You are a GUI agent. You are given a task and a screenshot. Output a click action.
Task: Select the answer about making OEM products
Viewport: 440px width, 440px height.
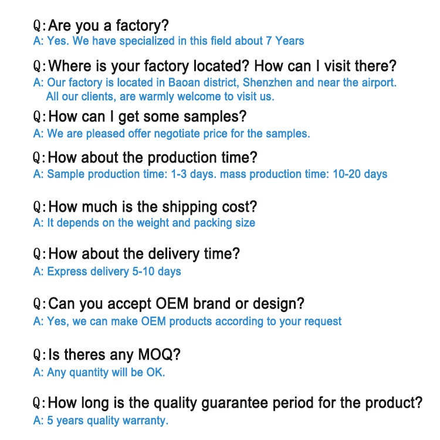[187, 321]
